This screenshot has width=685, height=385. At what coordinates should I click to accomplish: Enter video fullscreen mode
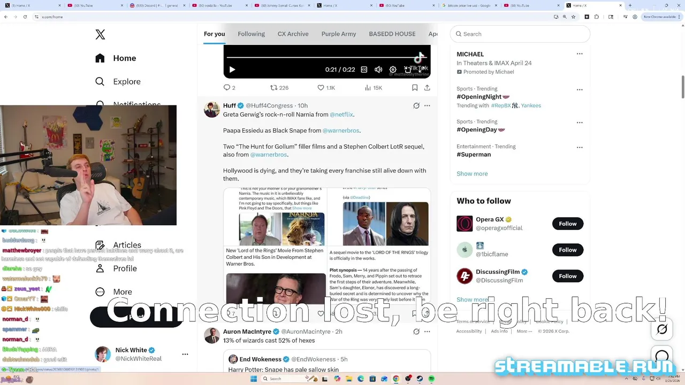[422, 70]
